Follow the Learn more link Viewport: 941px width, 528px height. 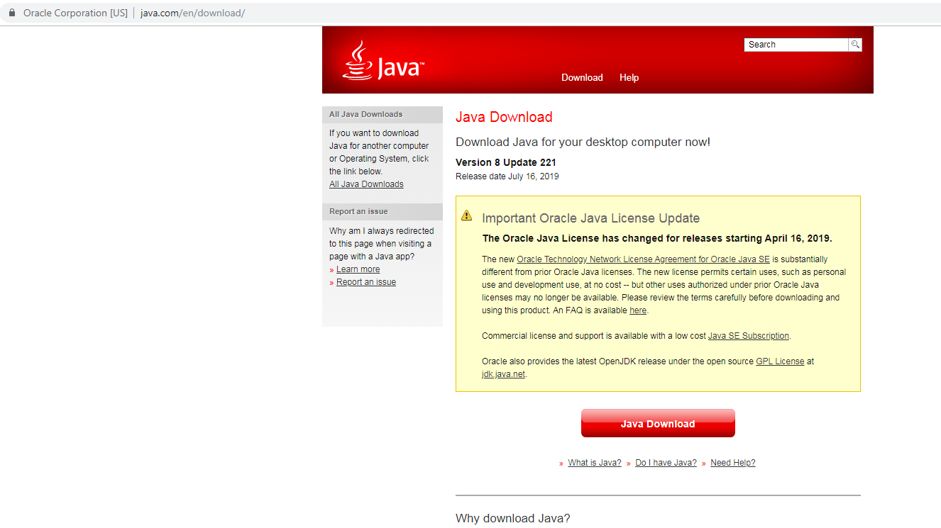coord(358,269)
